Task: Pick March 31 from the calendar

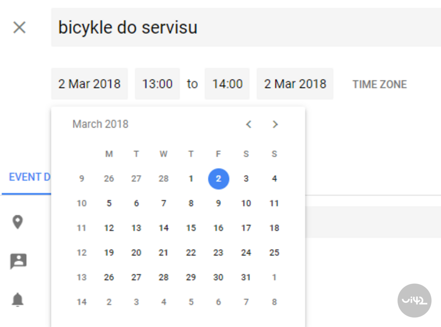Action: click(x=246, y=277)
